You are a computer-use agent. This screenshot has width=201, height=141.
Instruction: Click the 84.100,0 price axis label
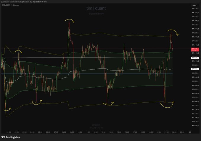[x=195, y=53]
